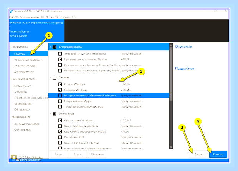This screenshot has height=171, width=238.
Task: Click Требуется анализ beside Кэш файлы PDB
Action: coord(132,137)
